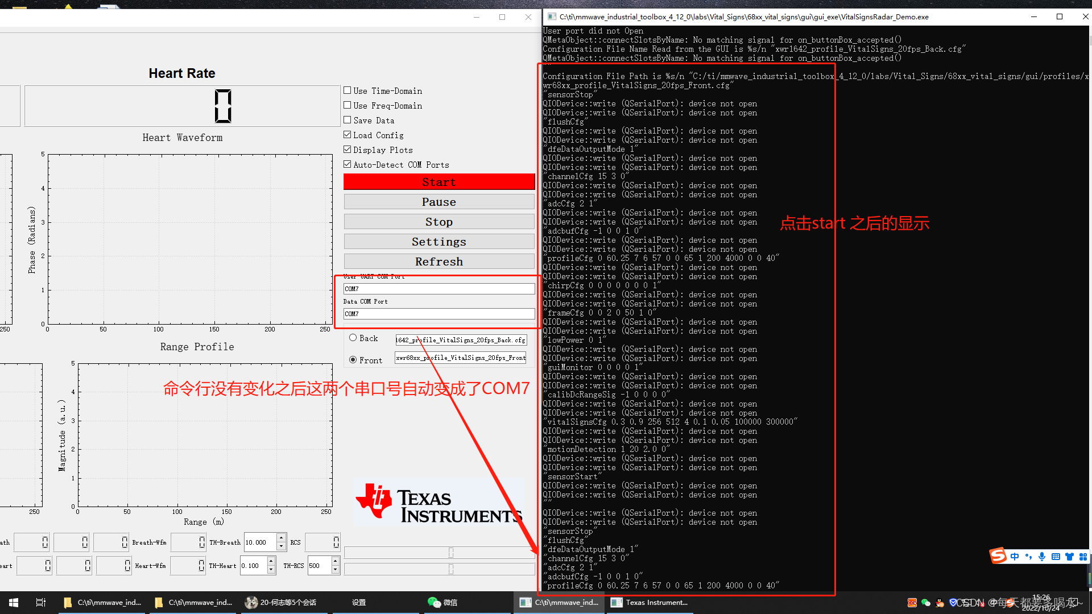The image size is (1092, 614).
Task: Open QQ from the system tray
Action: pyautogui.click(x=939, y=603)
